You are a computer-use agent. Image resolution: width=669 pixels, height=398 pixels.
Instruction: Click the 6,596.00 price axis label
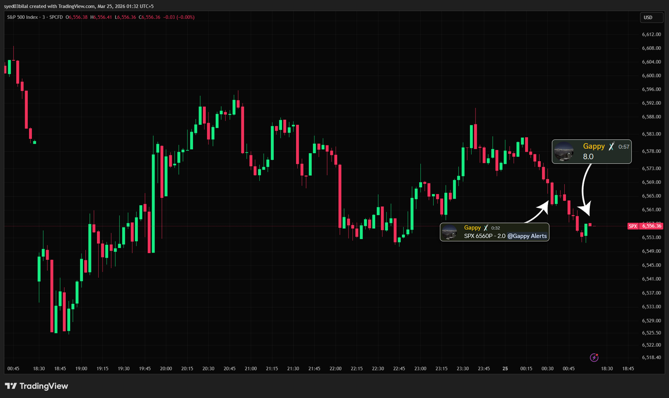(651, 89)
